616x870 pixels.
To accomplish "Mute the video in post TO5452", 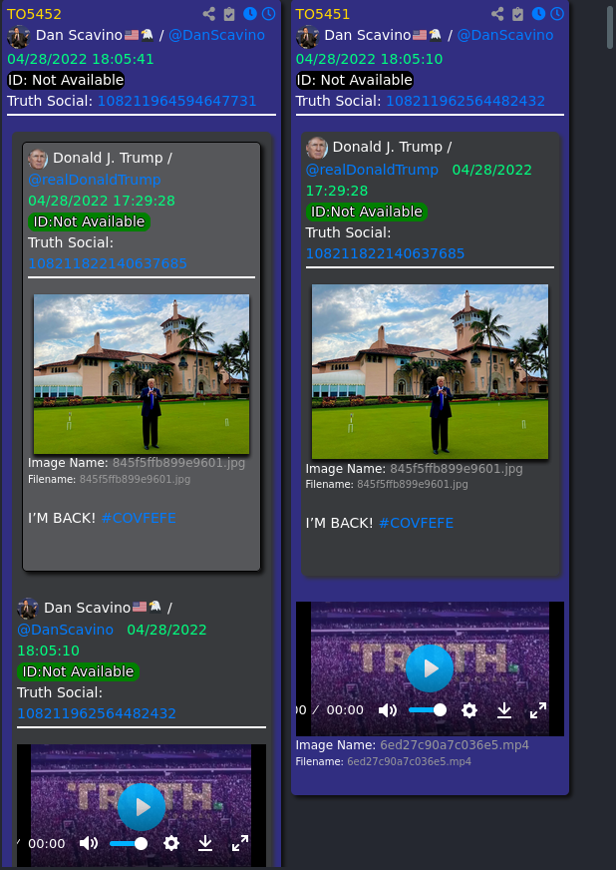I will pos(89,843).
